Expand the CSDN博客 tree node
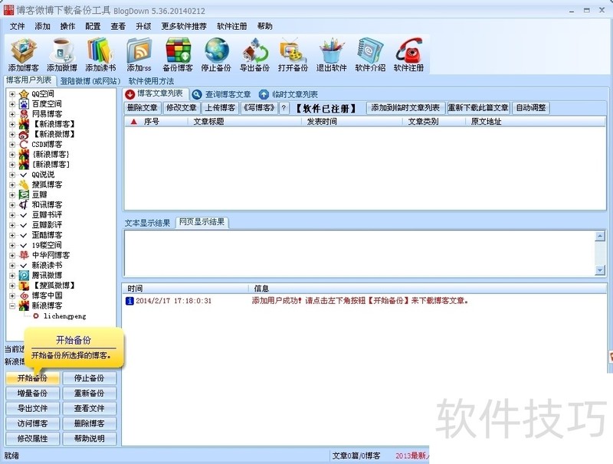The height and width of the screenshot is (464, 613). 12,144
